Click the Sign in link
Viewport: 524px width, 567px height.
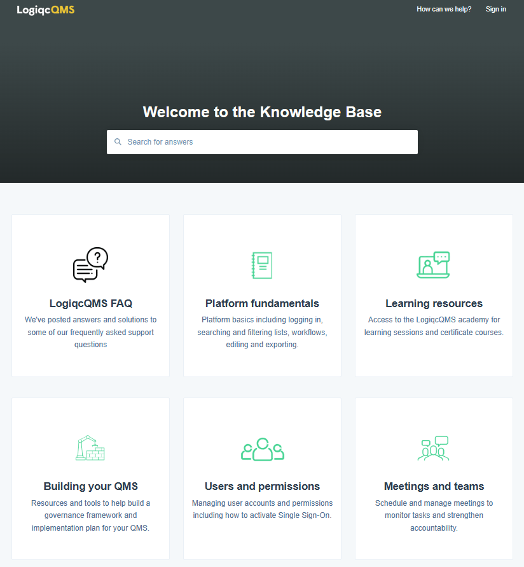[496, 9]
